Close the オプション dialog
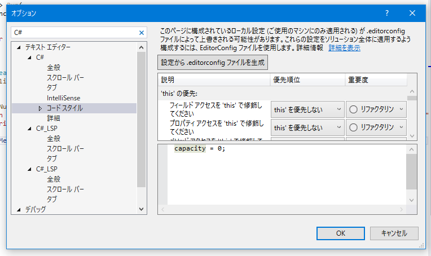The width and height of the screenshot is (431, 256). click(x=412, y=13)
